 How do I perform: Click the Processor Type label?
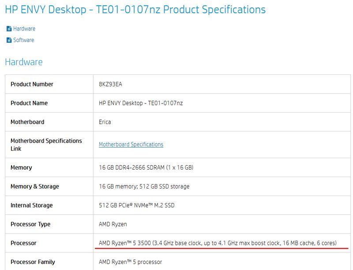30,224
